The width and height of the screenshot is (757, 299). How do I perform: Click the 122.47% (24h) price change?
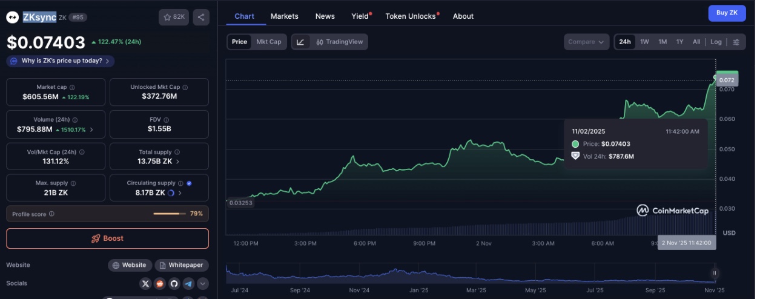(116, 42)
